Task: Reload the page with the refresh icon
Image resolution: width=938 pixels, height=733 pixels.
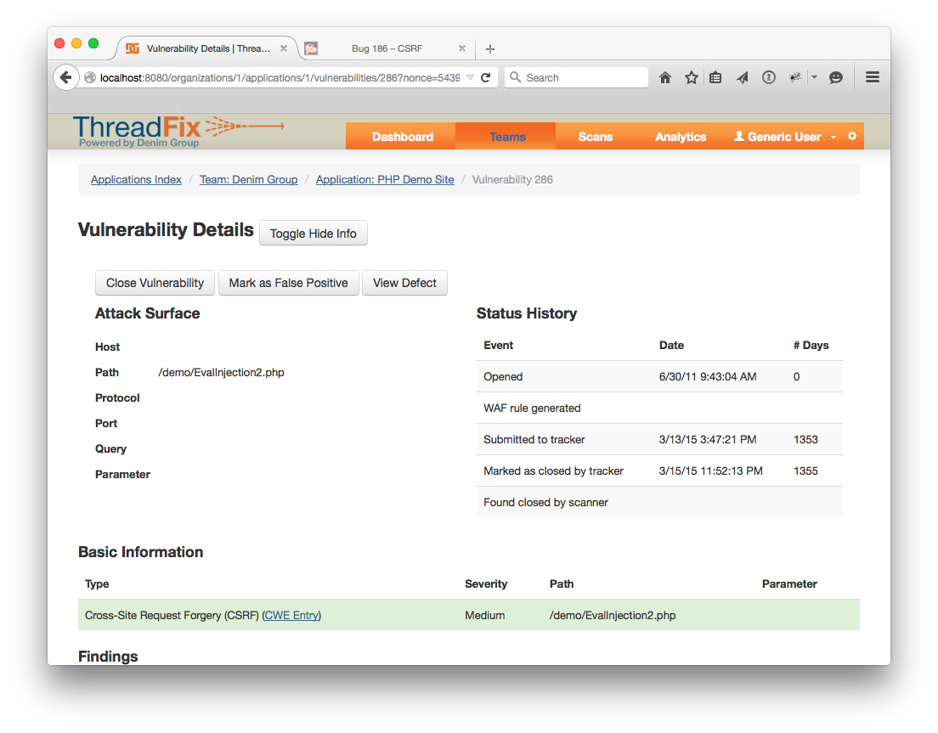Action: [x=486, y=78]
